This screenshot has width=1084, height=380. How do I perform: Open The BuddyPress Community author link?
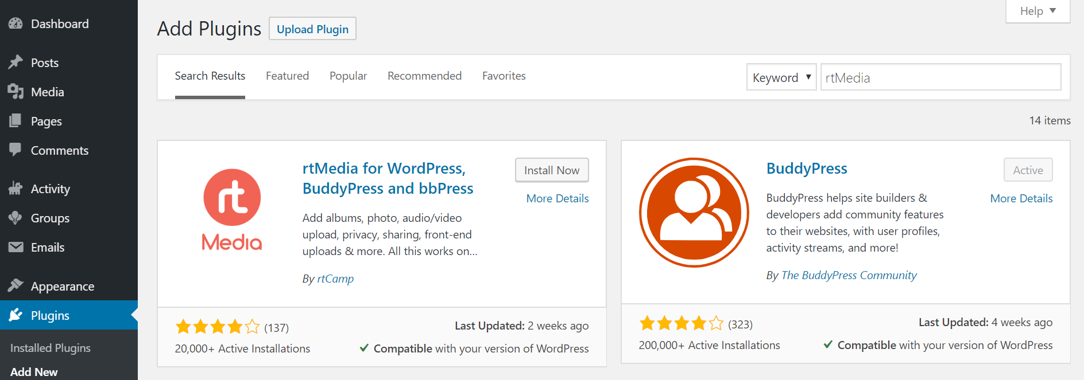[x=849, y=275]
